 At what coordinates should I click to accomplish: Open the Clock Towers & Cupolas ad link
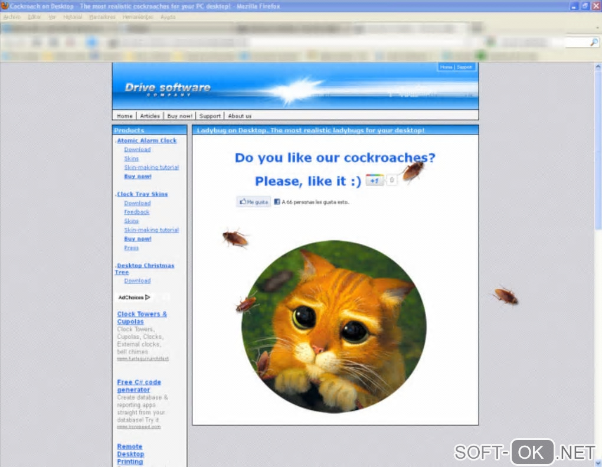pyautogui.click(x=142, y=318)
